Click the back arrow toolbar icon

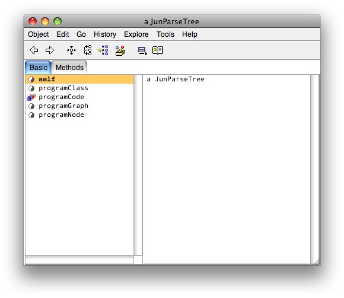(34, 50)
